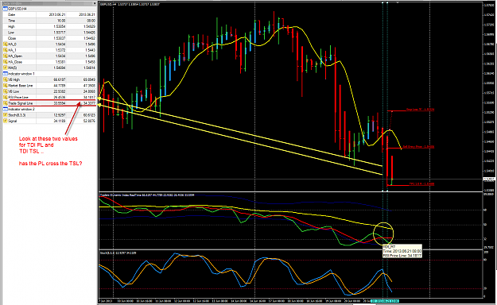Image resolution: width=497 pixels, height=305 pixels.
Task: Click the Signal row icon
Action: (x=5, y=121)
